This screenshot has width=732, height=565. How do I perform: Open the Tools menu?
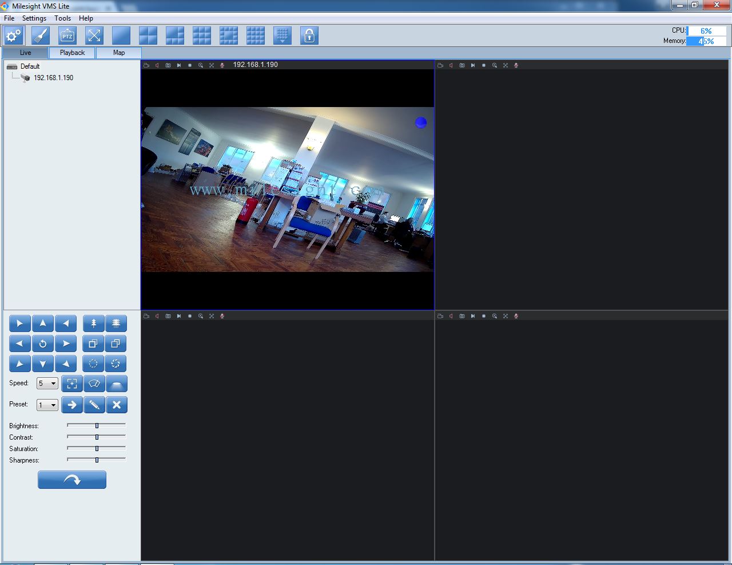pyautogui.click(x=62, y=18)
